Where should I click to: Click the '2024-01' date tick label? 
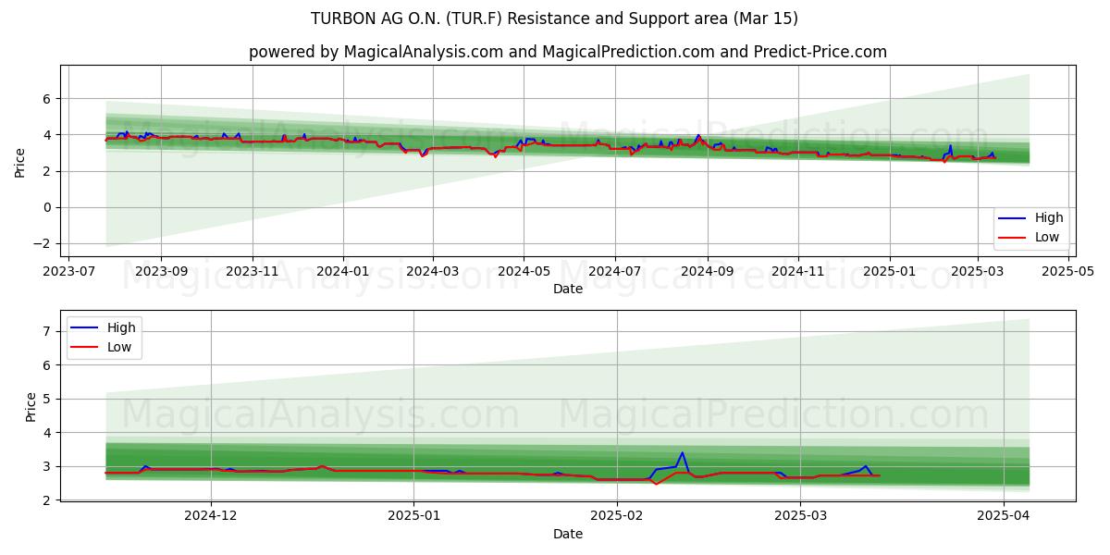click(x=343, y=272)
